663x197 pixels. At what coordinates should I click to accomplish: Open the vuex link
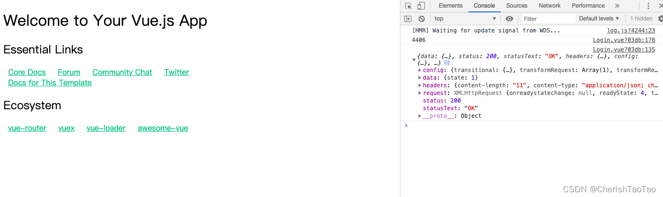click(66, 128)
